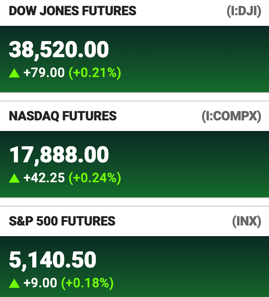
Task: Click the (+0.21%) percentage change
Action: 95,73
